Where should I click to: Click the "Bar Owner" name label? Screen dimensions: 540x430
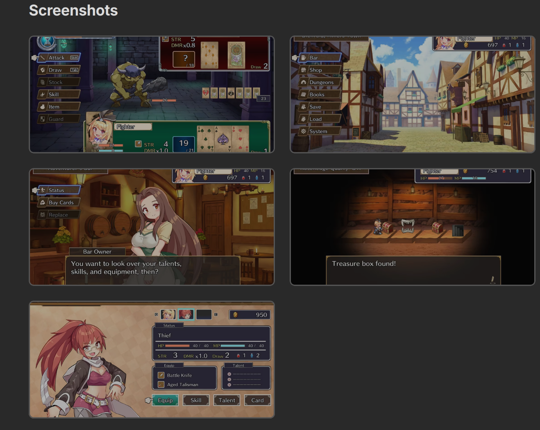[x=97, y=252]
